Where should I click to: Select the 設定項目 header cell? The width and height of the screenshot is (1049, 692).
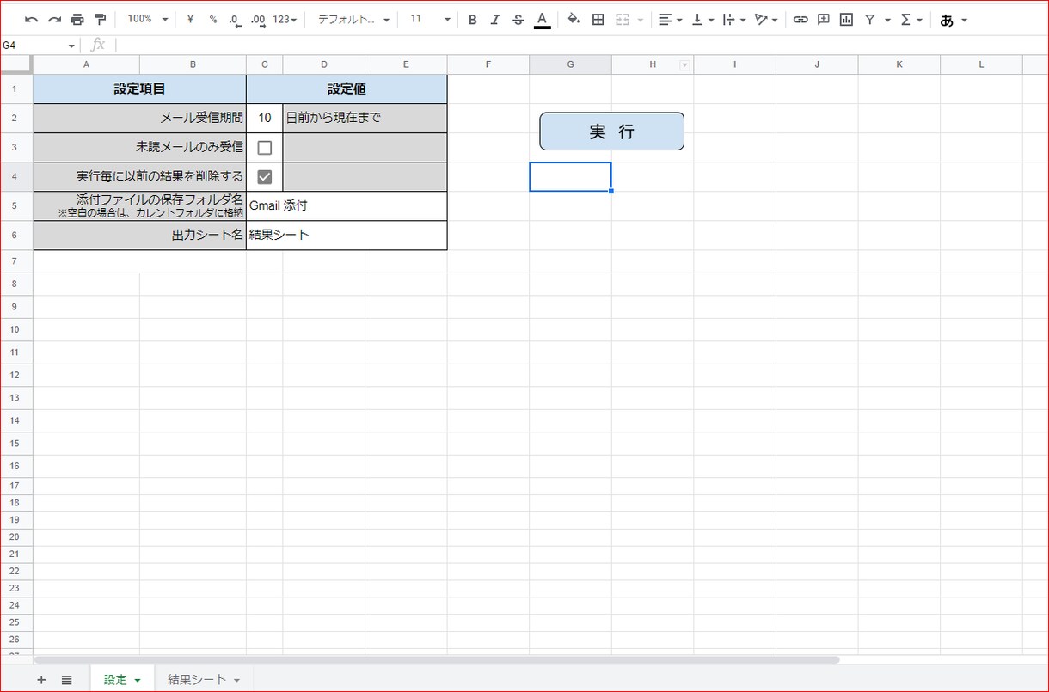[139, 89]
